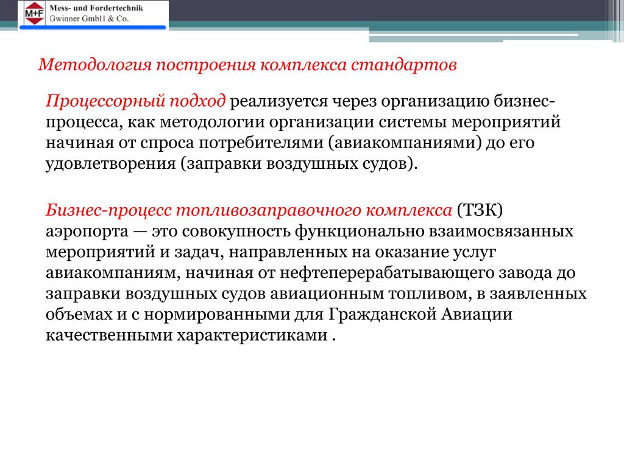Viewport: 624px width, 468px height.
Task: Click the word '(авиакомпаниями)'
Action: (x=405, y=143)
